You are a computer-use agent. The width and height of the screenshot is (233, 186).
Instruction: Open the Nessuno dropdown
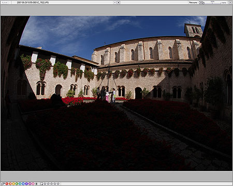[x=193, y=3]
